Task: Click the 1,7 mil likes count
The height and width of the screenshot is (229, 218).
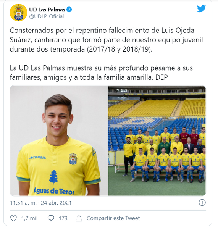Action: pyautogui.click(x=29, y=218)
